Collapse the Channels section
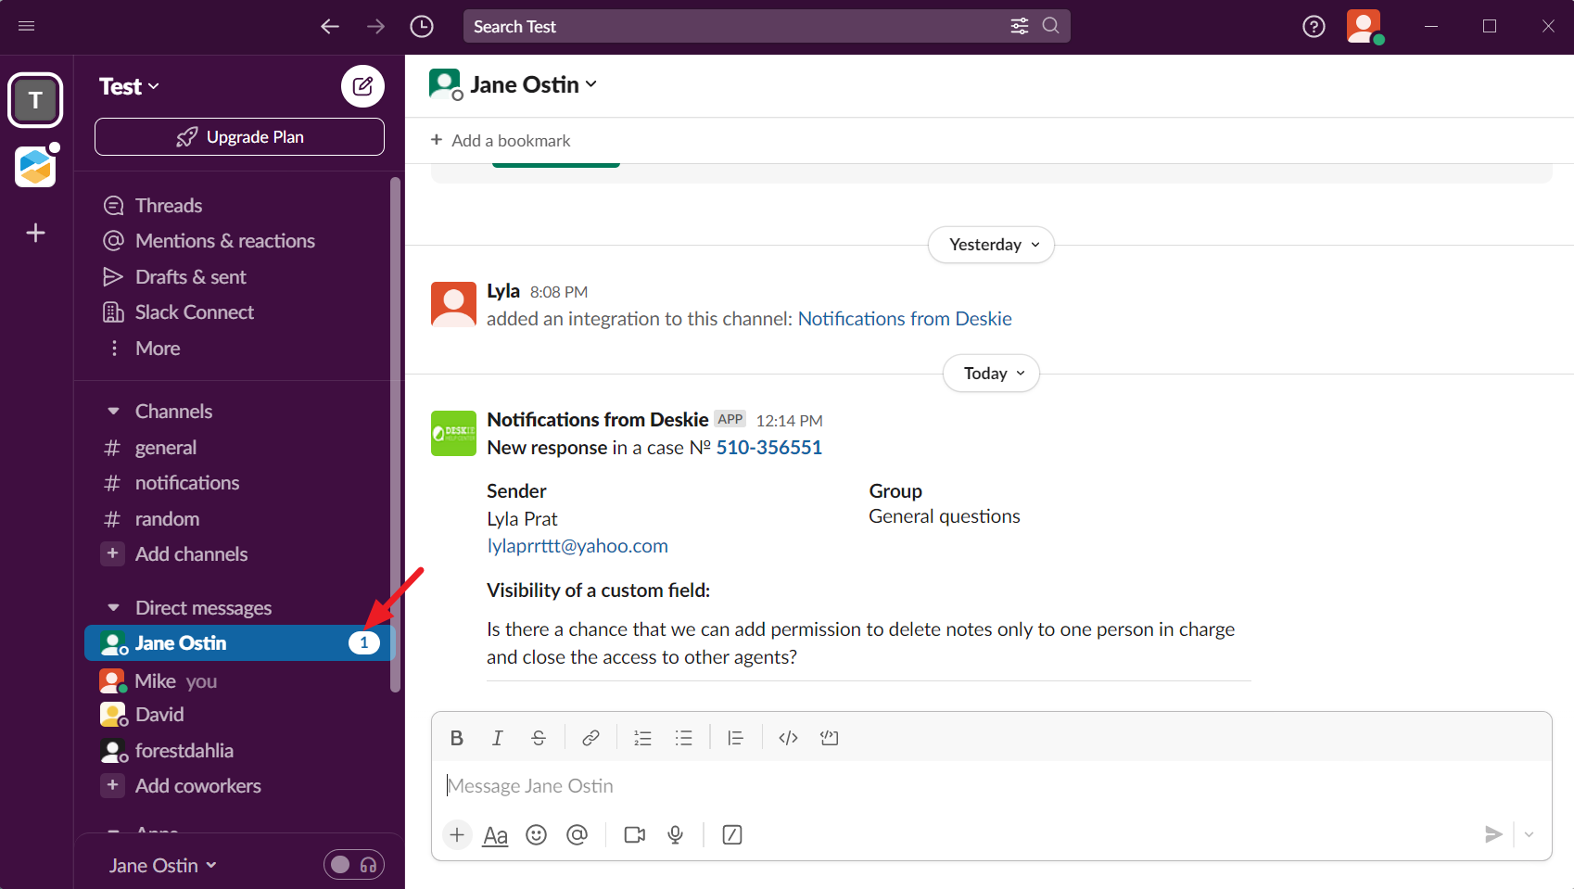 113,411
